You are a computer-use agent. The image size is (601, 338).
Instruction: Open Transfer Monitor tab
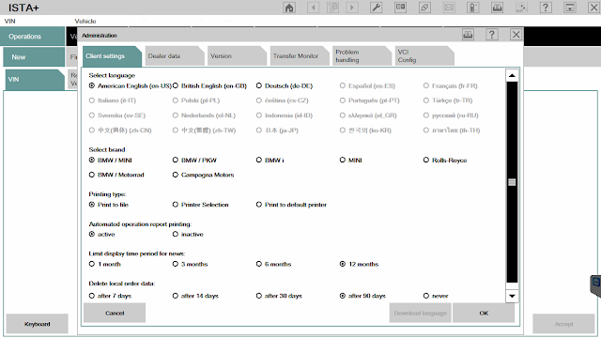300,56
